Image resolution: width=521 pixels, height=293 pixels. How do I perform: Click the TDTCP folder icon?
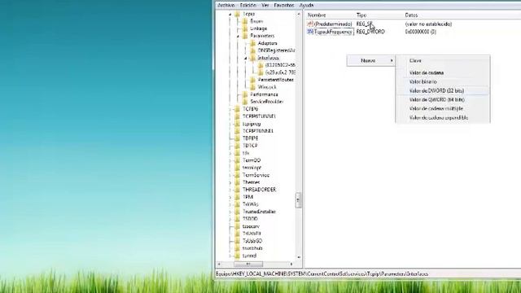pyautogui.click(x=237, y=146)
